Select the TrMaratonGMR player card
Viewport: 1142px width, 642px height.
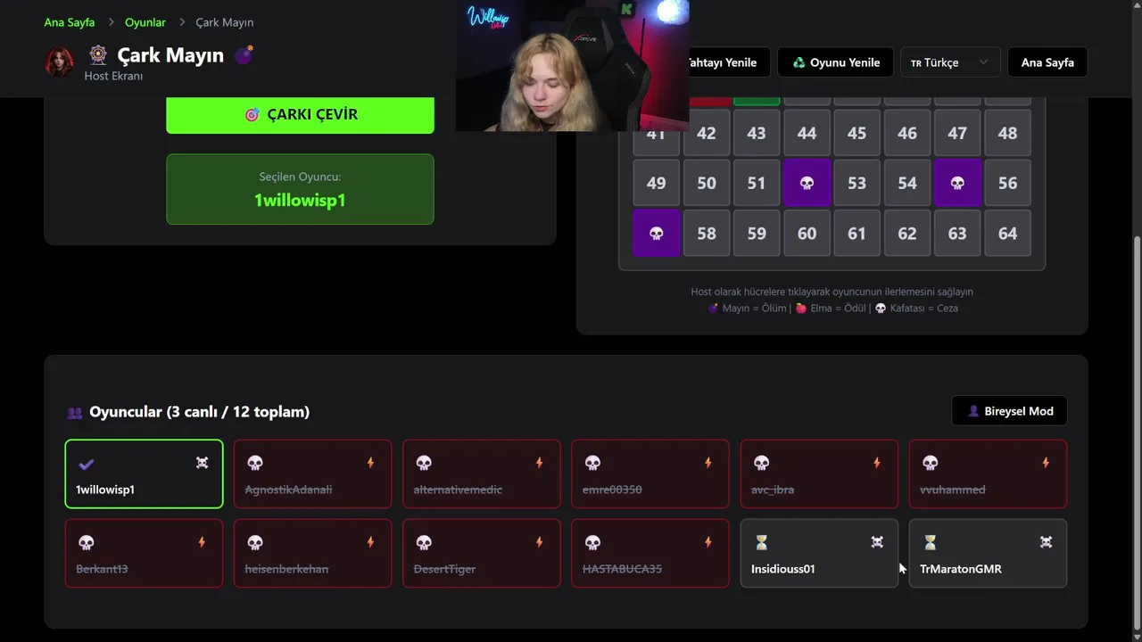tap(988, 553)
